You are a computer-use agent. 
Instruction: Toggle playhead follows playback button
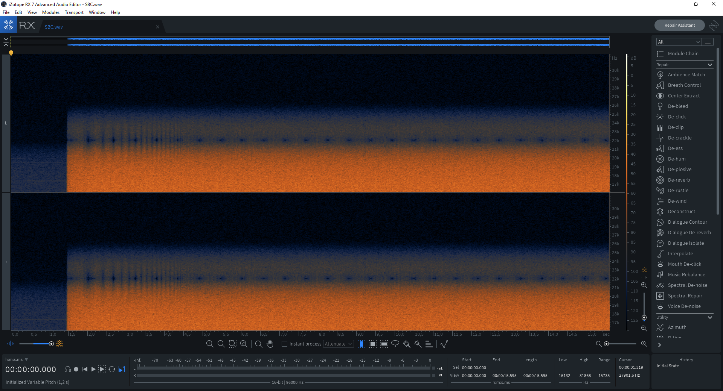click(122, 369)
